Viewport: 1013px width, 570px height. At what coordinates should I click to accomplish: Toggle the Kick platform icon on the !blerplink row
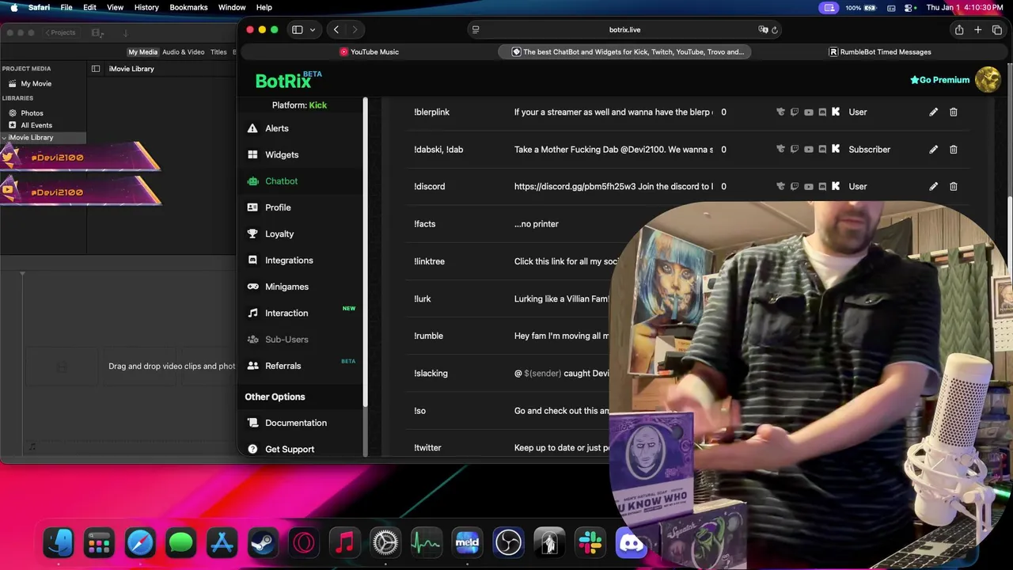click(836, 112)
